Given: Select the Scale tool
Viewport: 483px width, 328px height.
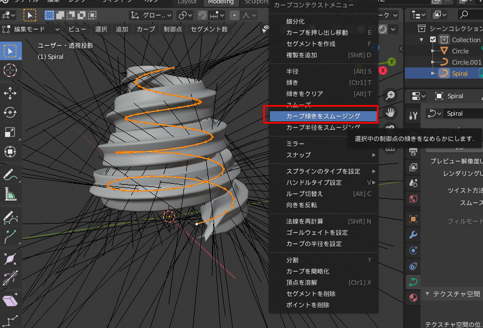Looking at the screenshot, I should tap(10, 132).
